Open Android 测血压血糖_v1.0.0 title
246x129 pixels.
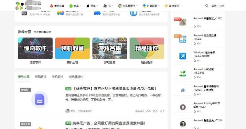[x=205, y=37]
